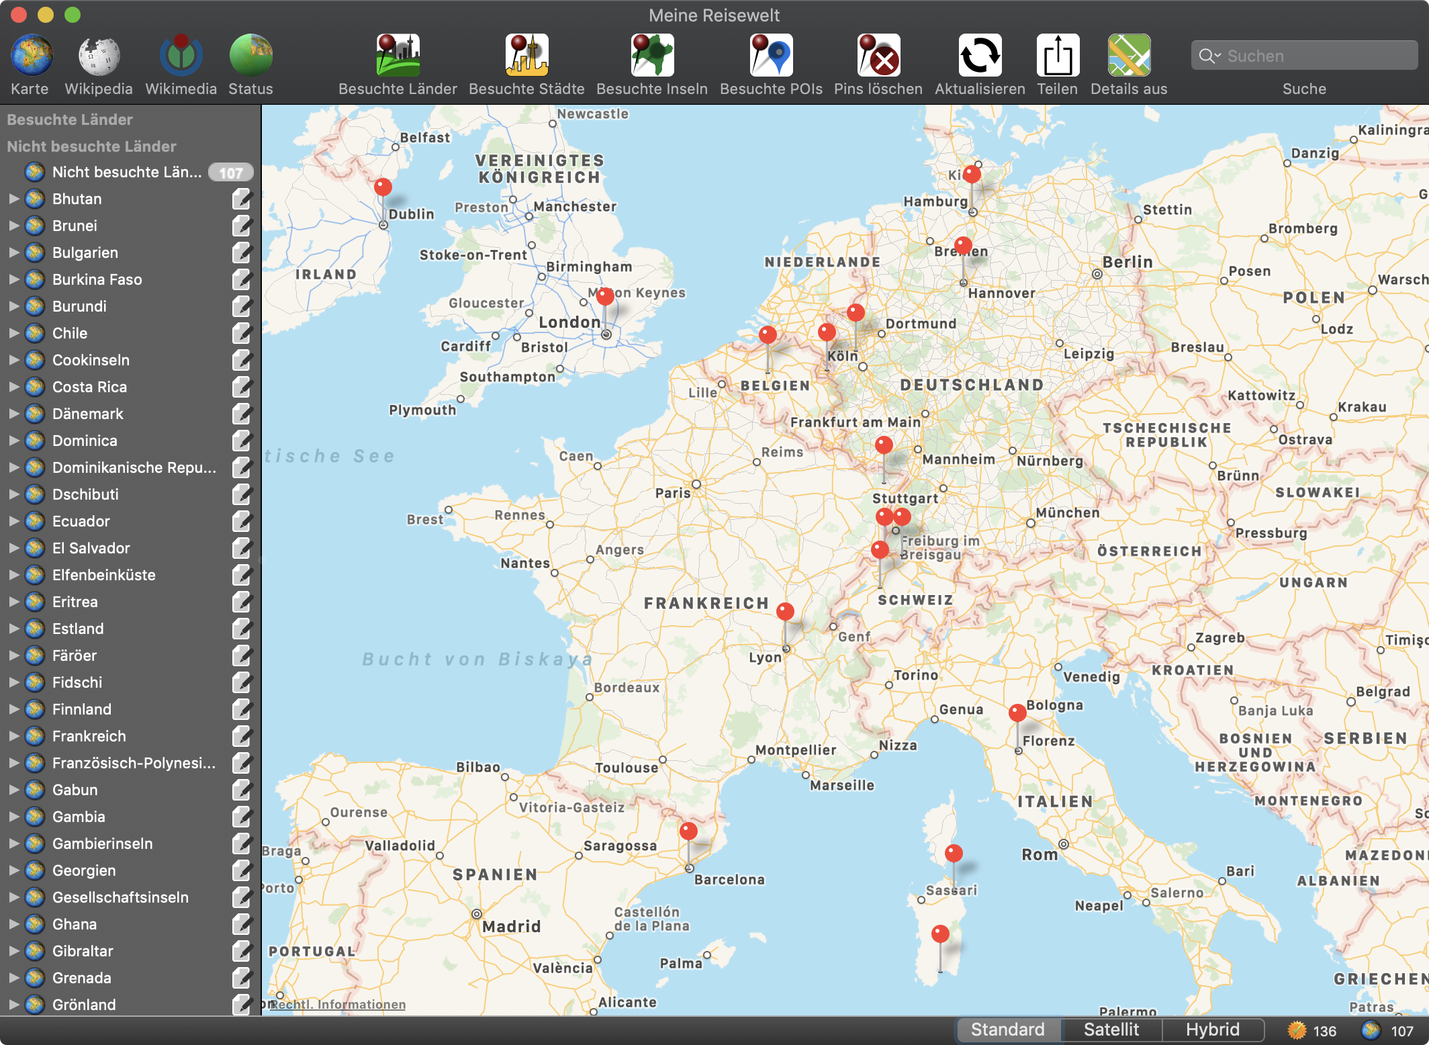Show the Status overview

tap(250, 55)
